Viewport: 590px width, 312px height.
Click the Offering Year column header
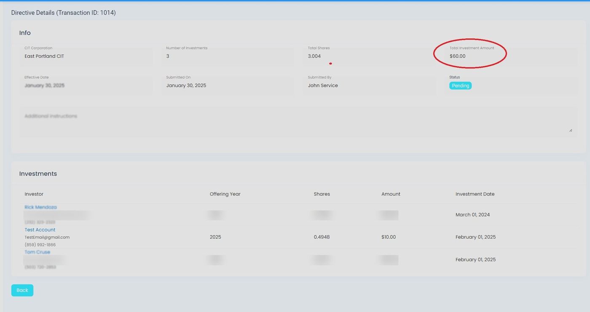pos(225,194)
